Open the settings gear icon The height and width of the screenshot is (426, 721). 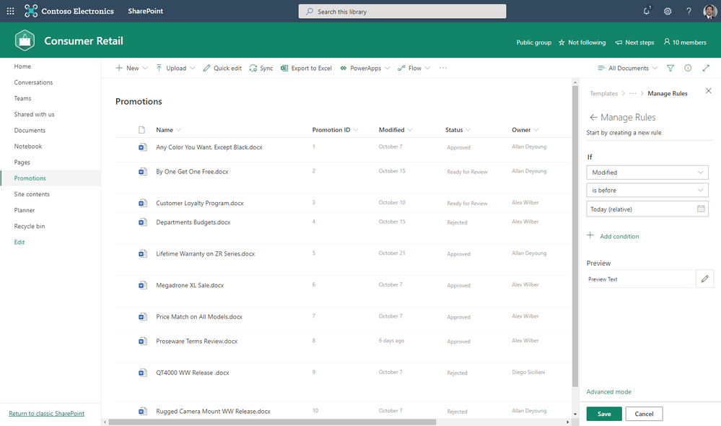[x=668, y=11]
